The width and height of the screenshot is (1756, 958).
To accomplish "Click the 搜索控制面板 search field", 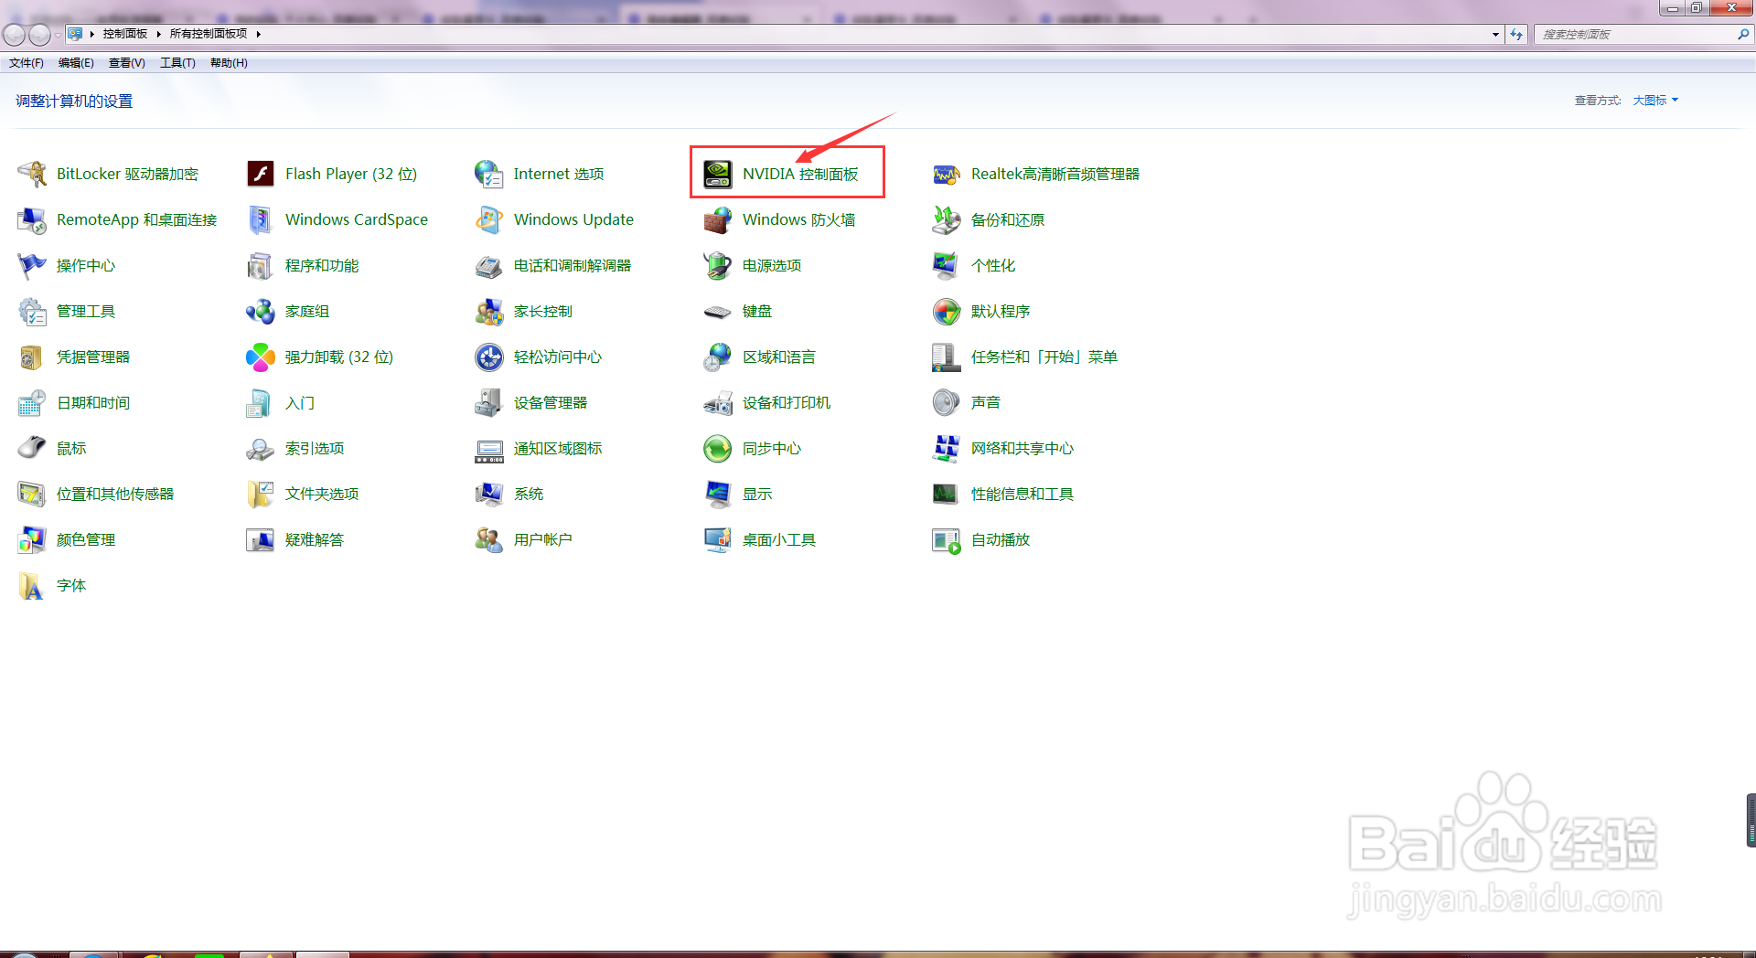I will pyautogui.click(x=1637, y=35).
